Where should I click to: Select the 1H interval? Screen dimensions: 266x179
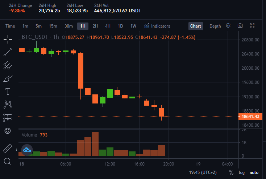pos(83,26)
